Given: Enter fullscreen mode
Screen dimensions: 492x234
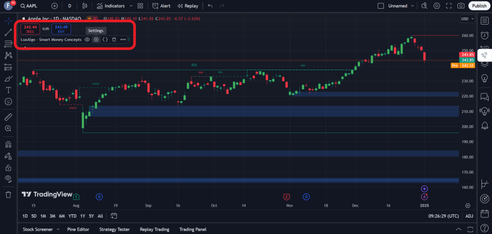Looking at the screenshot, I should point(449,6).
